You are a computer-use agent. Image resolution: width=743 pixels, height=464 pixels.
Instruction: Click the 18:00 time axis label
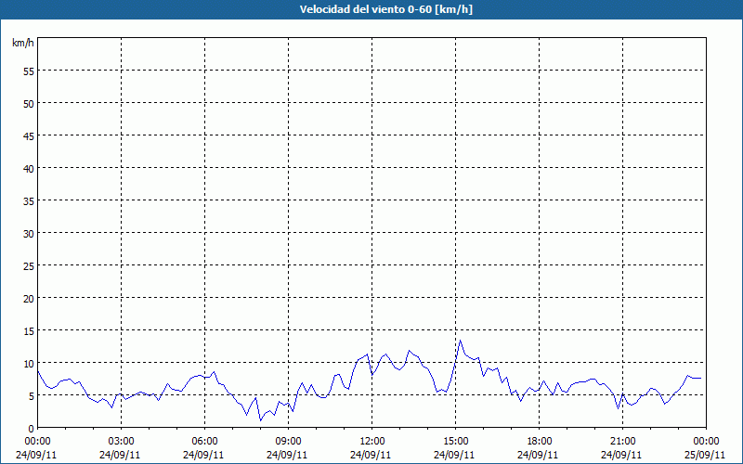540,442
